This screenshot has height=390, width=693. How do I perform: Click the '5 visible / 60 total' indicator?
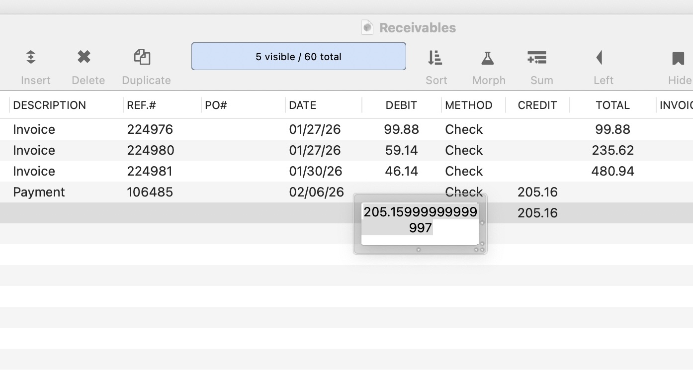pos(298,56)
